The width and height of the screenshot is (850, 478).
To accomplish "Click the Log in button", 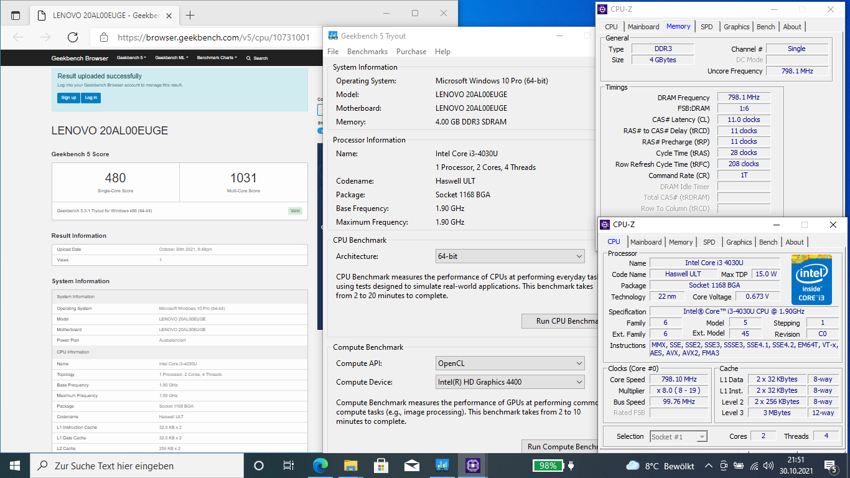I will [x=91, y=98].
